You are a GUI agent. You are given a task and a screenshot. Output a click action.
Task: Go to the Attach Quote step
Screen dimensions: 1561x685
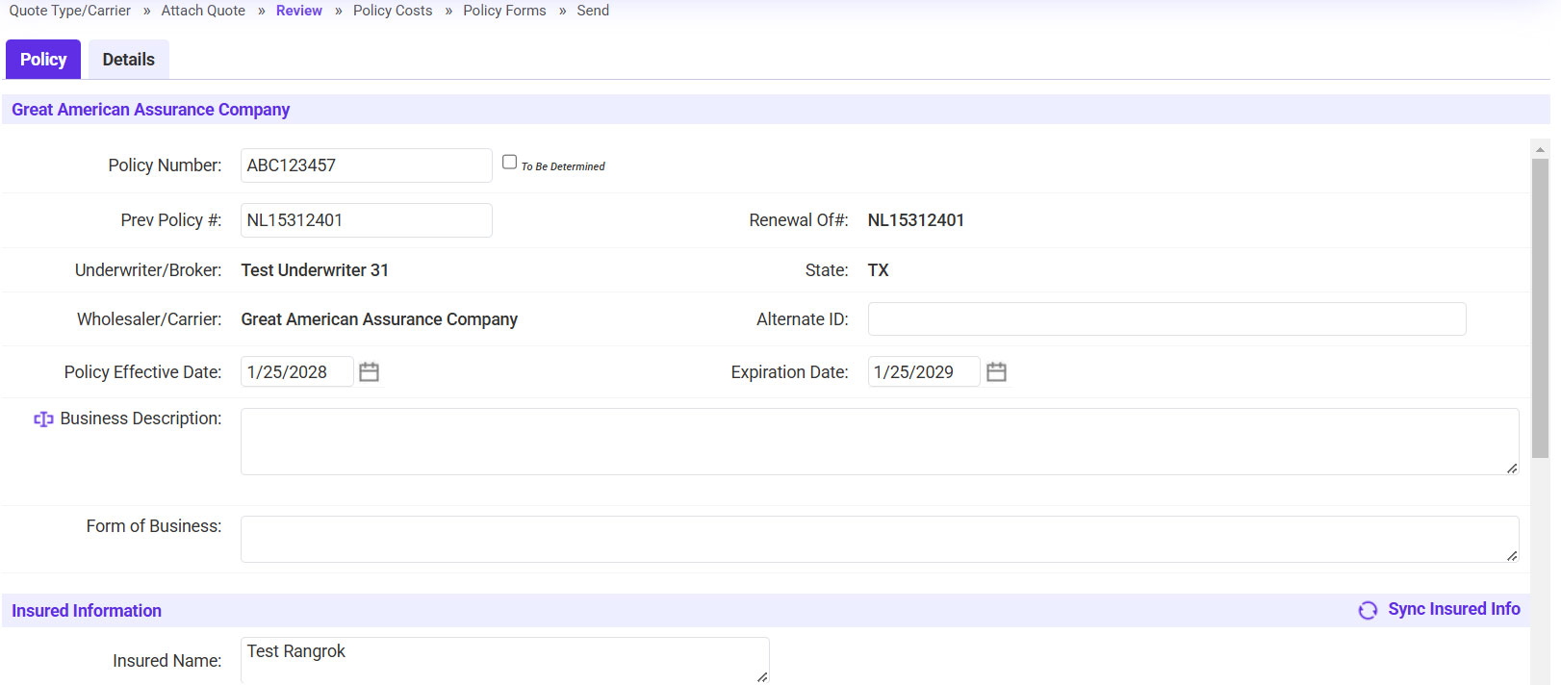tap(203, 11)
